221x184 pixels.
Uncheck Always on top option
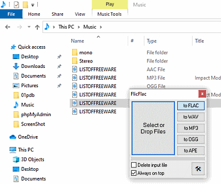134,173
